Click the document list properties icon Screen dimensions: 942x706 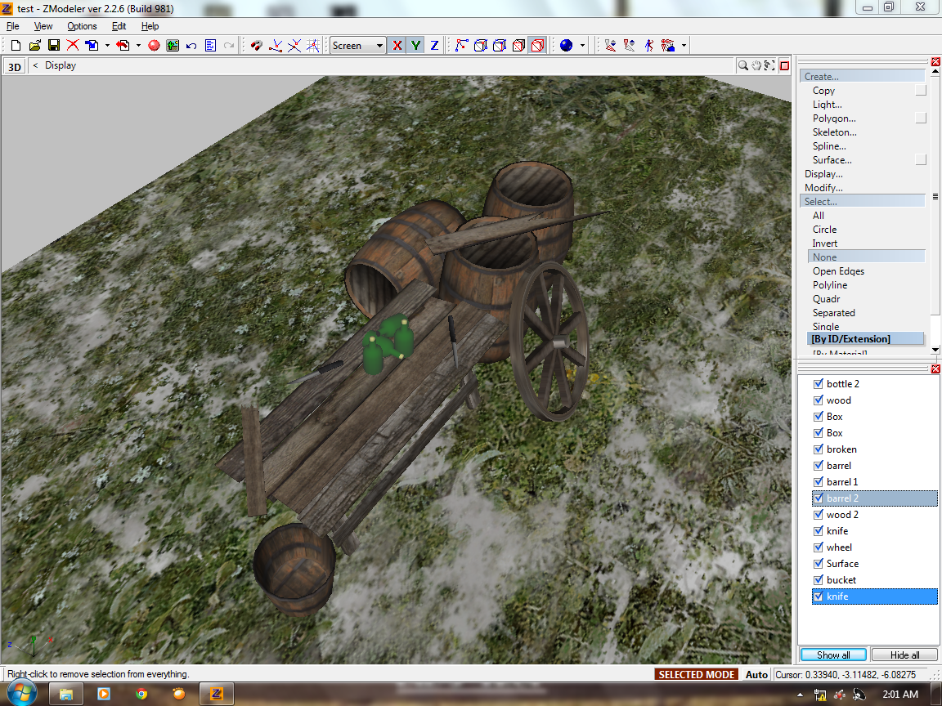point(210,46)
